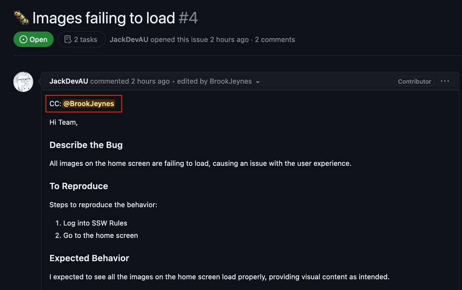Click the Describe the Bug heading
Image resolution: width=462 pixels, height=290 pixels.
(86, 145)
